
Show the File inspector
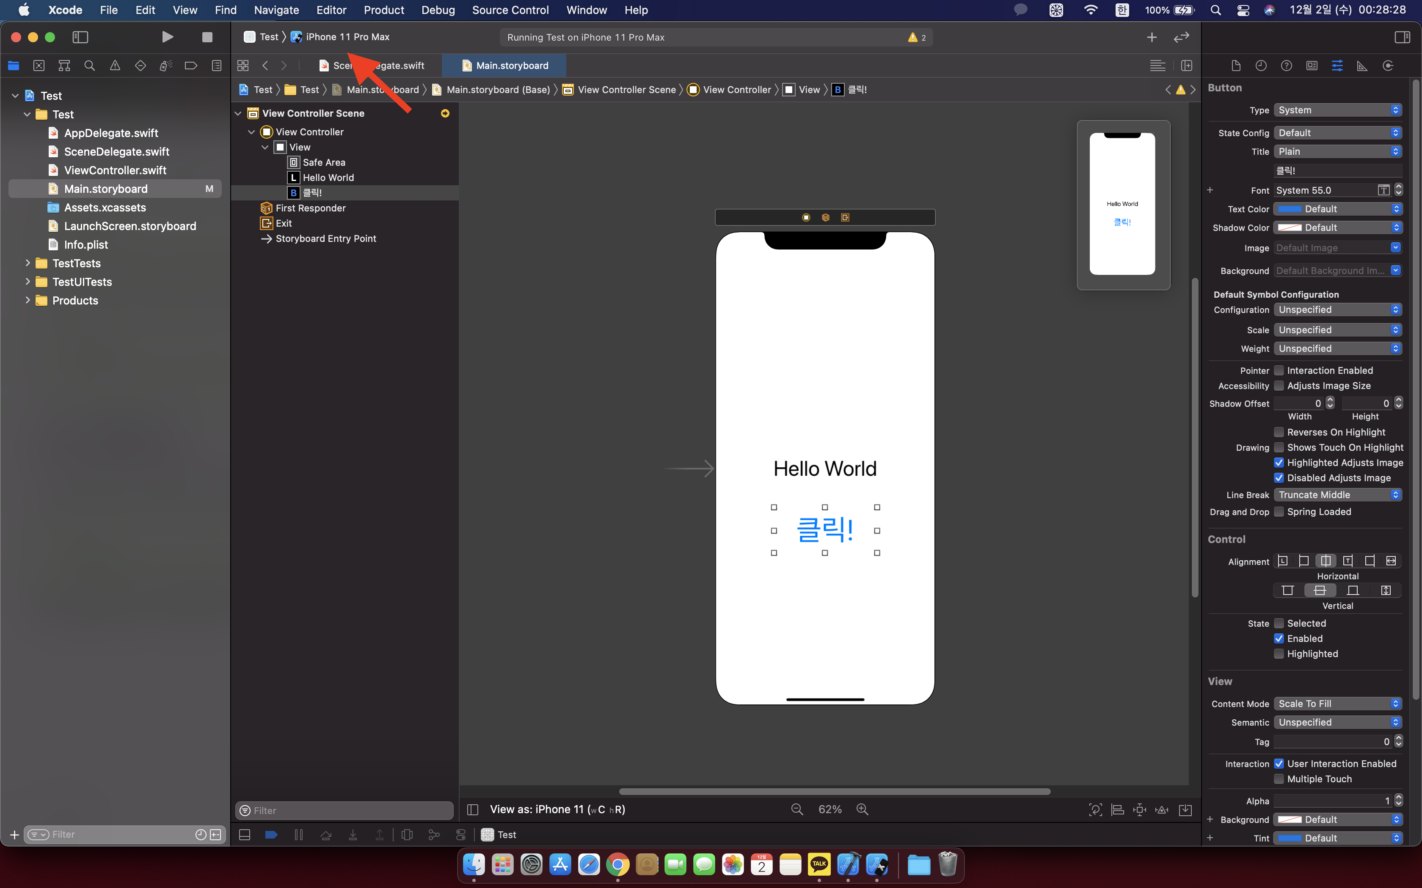1236,66
